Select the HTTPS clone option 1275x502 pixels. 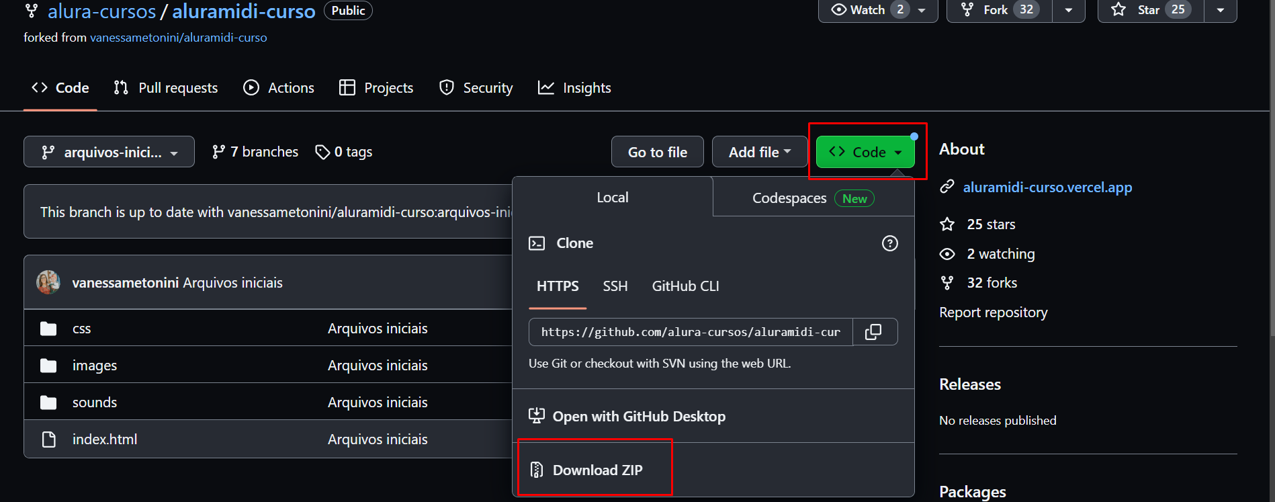point(558,286)
